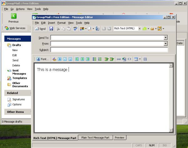Toggle italic formatting
Image resolution: width=188 pixels, height=148 pixels.
point(65,59)
